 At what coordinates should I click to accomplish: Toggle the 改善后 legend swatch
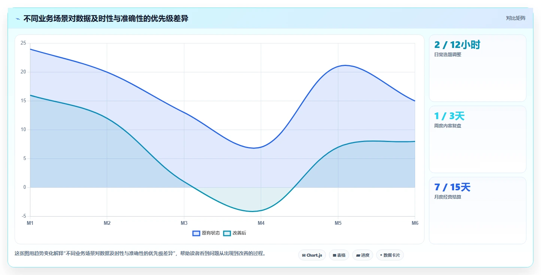click(x=227, y=233)
